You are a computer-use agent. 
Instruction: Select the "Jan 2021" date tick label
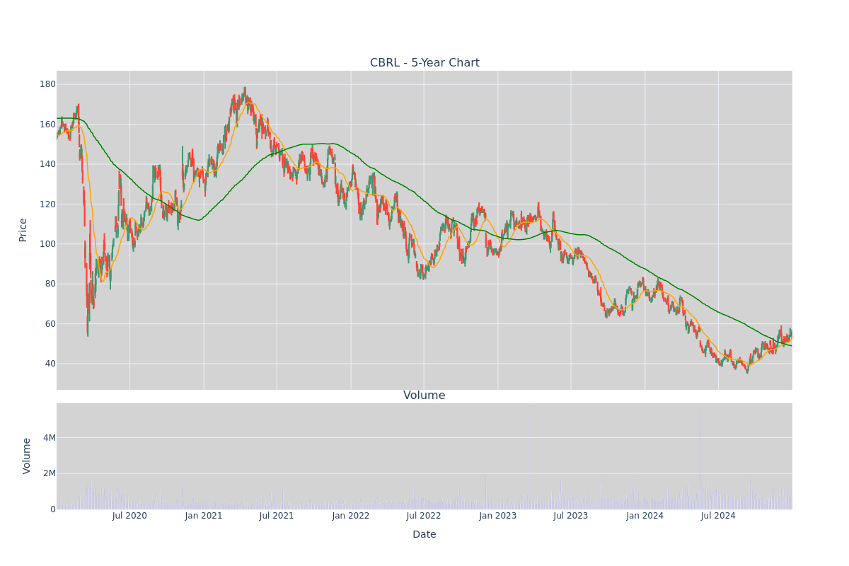[204, 516]
